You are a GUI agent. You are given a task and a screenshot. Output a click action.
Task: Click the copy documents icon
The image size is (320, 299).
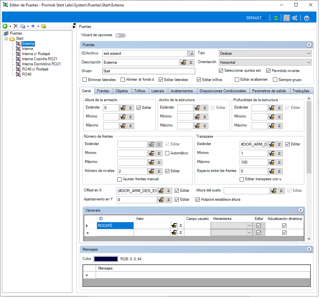[x=22, y=26]
